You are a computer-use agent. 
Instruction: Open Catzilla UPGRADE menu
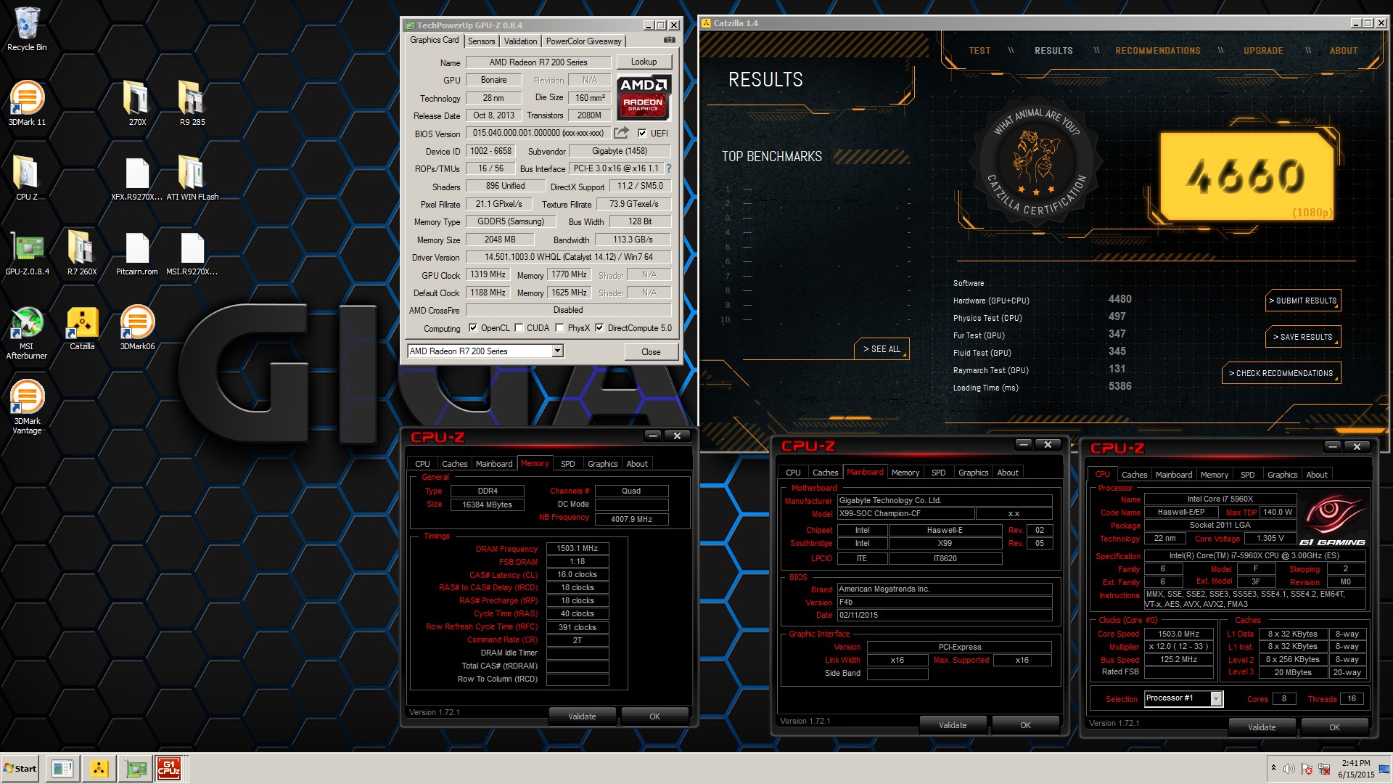click(1263, 51)
